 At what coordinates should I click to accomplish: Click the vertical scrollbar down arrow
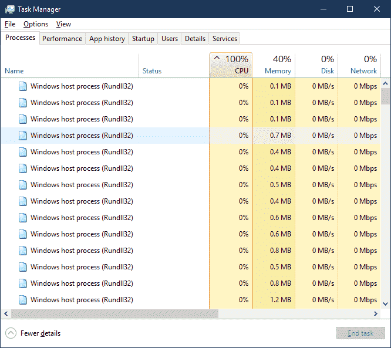[x=386, y=304]
